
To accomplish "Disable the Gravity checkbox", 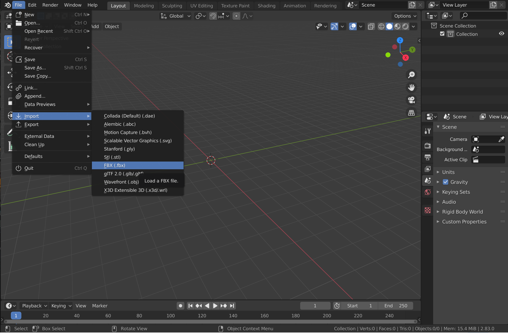I will 446,182.
